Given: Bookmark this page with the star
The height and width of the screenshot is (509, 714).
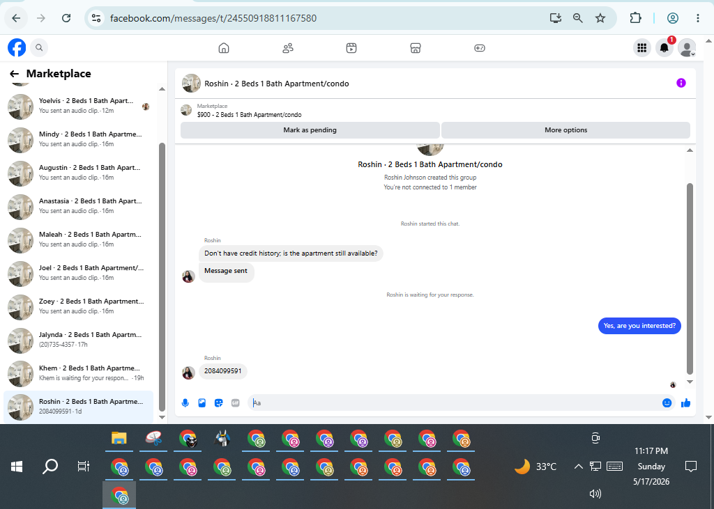Looking at the screenshot, I should tap(600, 18).
